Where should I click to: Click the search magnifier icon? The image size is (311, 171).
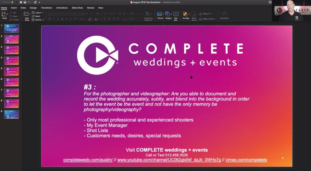270,2
